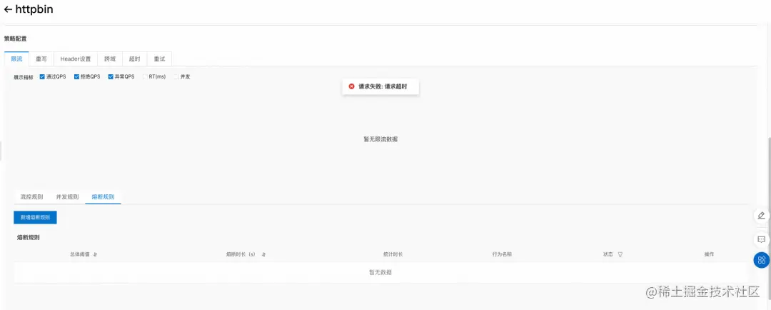Open the 重试 tab
The height and width of the screenshot is (310, 771).
(x=159, y=59)
